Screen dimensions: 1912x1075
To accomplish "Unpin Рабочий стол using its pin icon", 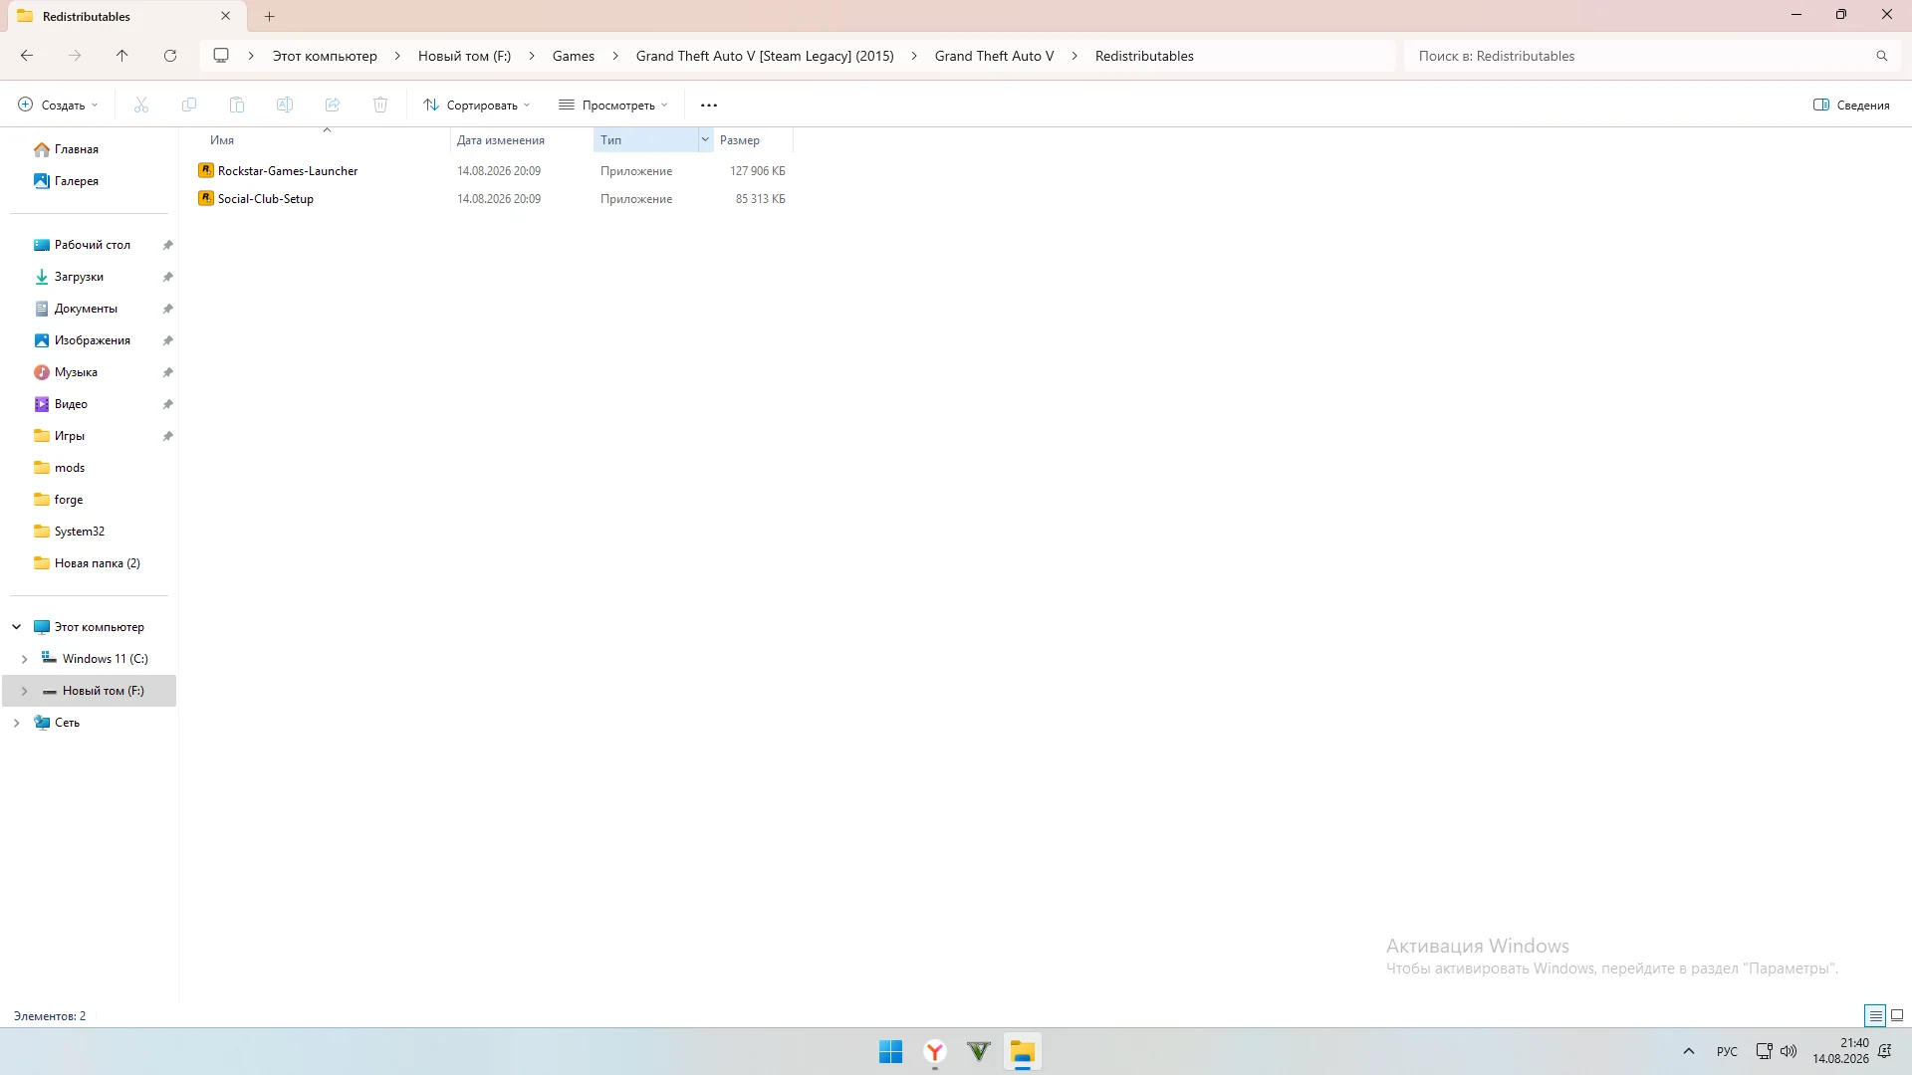I will click(x=168, y=245).
